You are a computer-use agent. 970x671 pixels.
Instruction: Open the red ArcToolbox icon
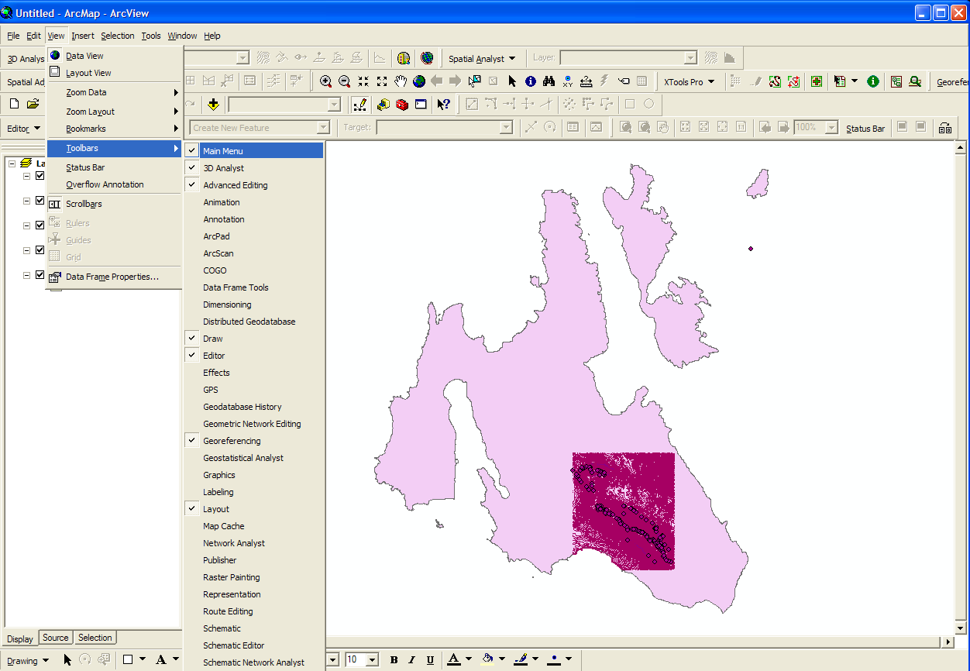point(402,105)
